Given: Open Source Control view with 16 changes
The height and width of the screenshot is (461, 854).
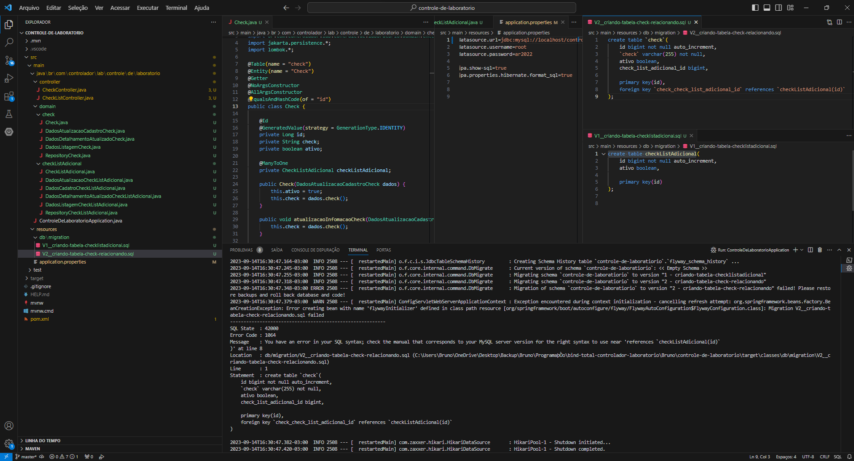Looking at the screenshot, I should 8,60.
